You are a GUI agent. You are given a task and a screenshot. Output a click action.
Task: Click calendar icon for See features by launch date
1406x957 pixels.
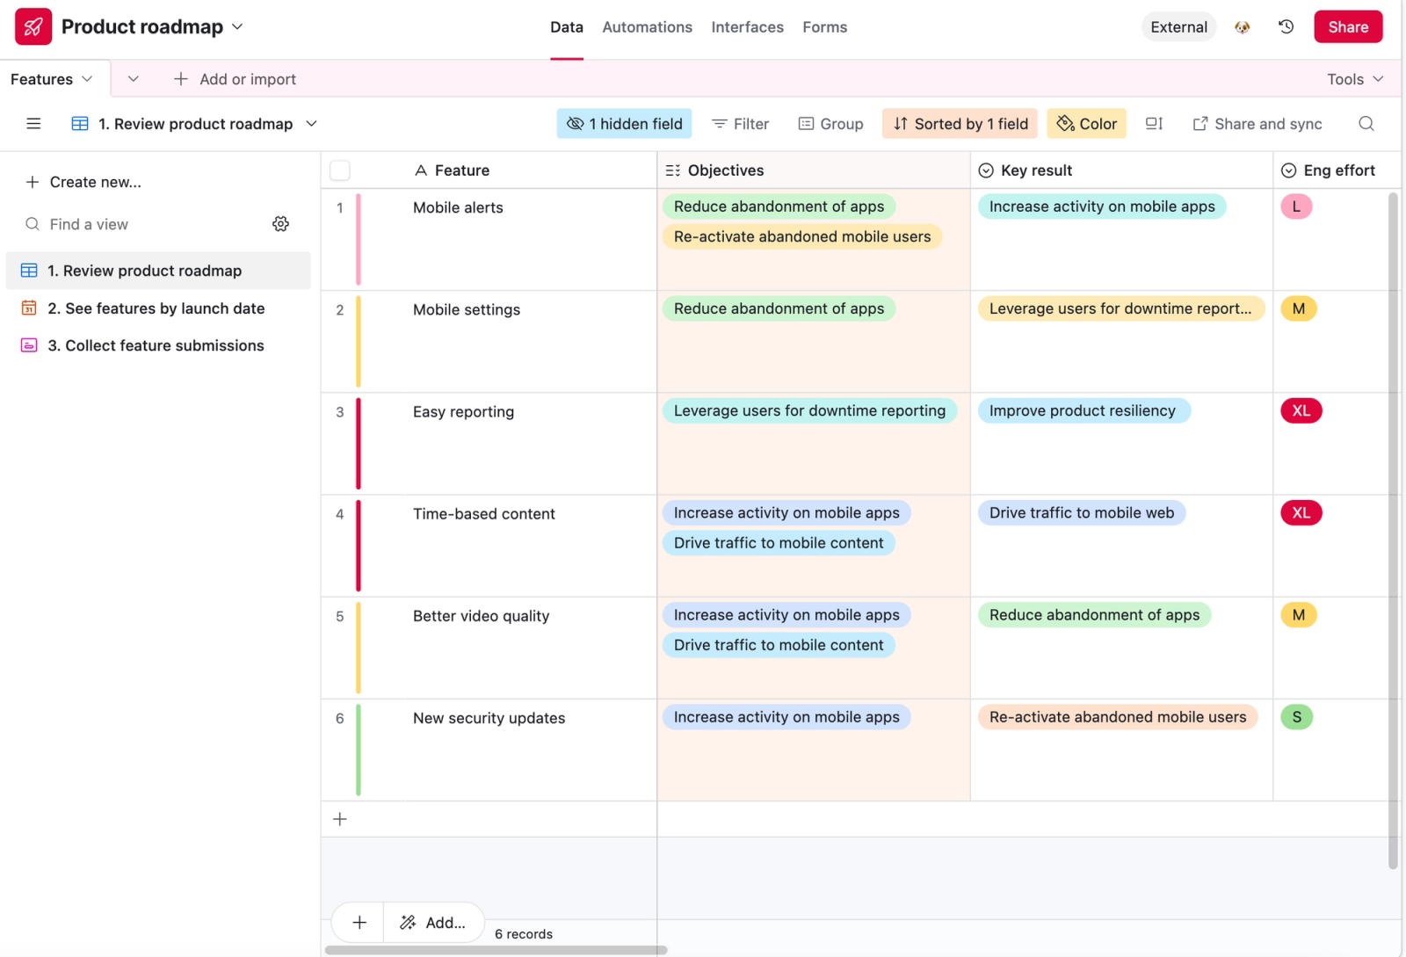pos(29,308)
